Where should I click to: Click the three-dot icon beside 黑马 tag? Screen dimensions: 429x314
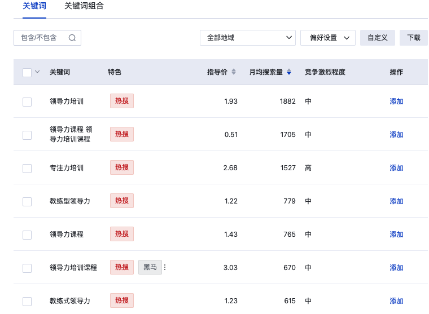click(165, 267)
